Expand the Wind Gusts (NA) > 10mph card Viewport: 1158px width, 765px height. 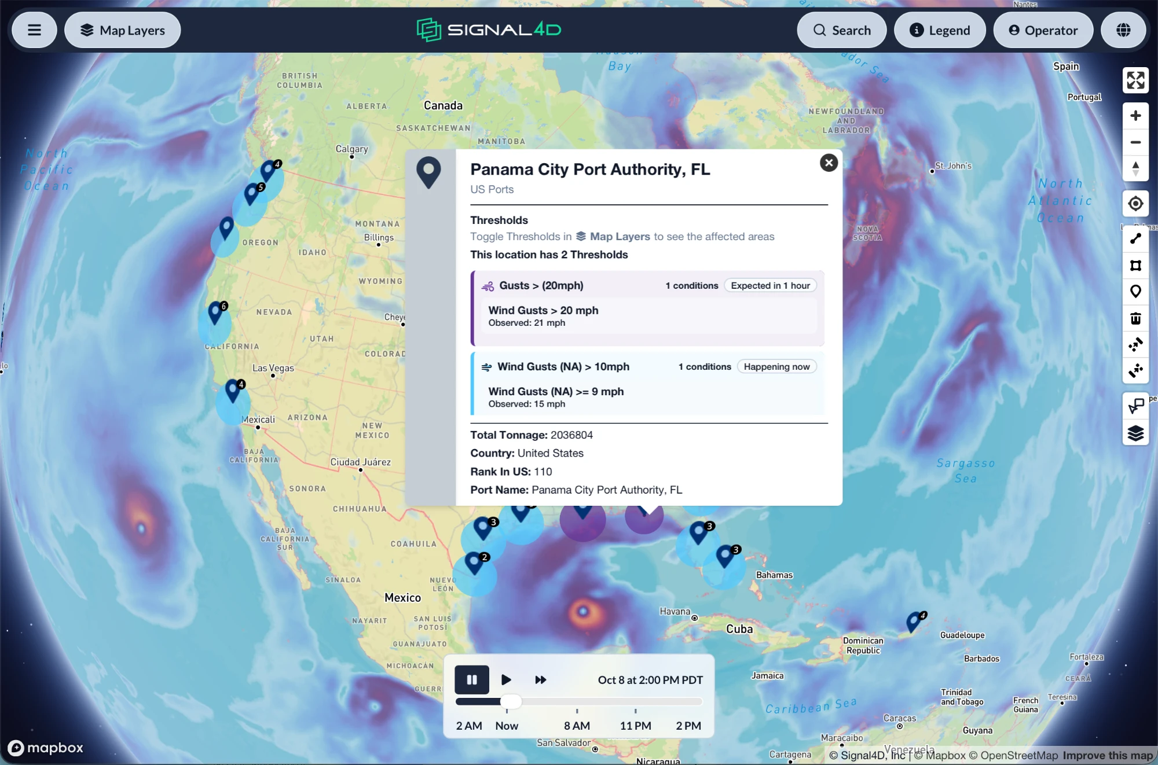pyautogui.click(x=647, y=384)
